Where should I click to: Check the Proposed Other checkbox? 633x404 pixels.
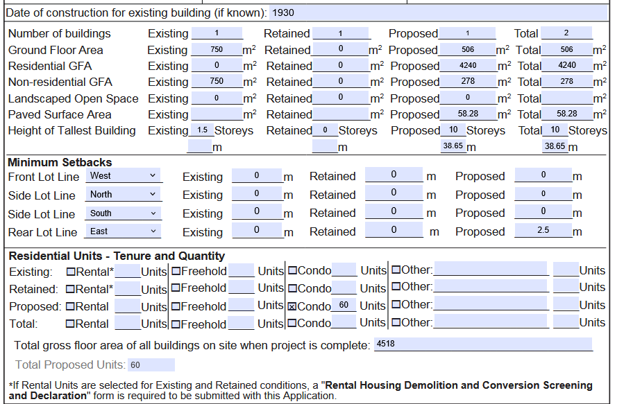click(396, 305)
